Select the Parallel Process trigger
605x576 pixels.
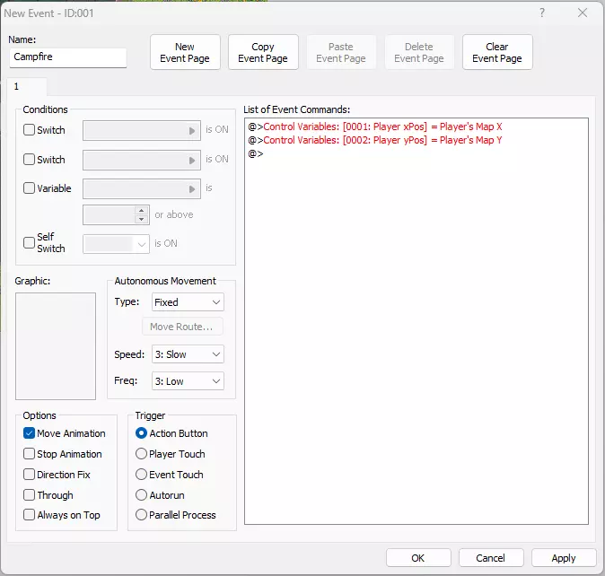pos(141,515)
